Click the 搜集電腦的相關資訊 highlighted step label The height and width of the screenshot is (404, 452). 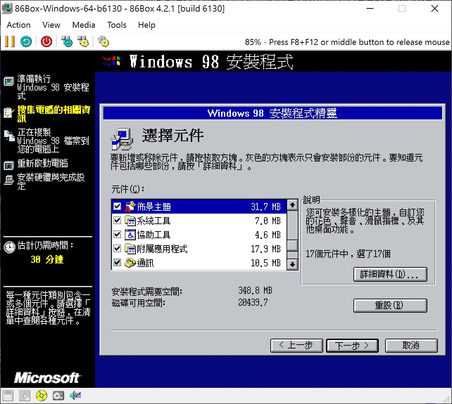[54, 114]
